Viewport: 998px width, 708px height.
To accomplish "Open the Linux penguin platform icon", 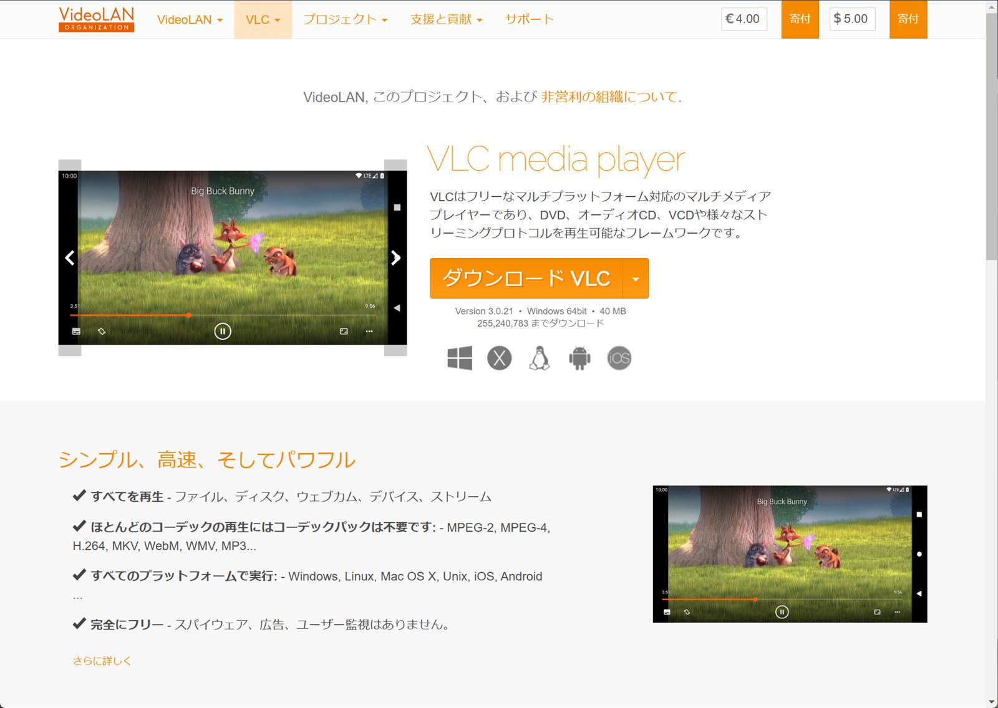I will [540, 358].
